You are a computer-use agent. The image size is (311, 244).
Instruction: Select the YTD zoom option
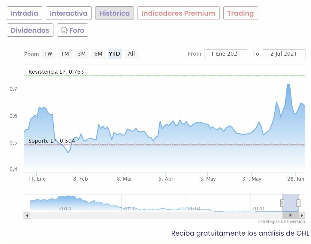click(x=114, y=54)
